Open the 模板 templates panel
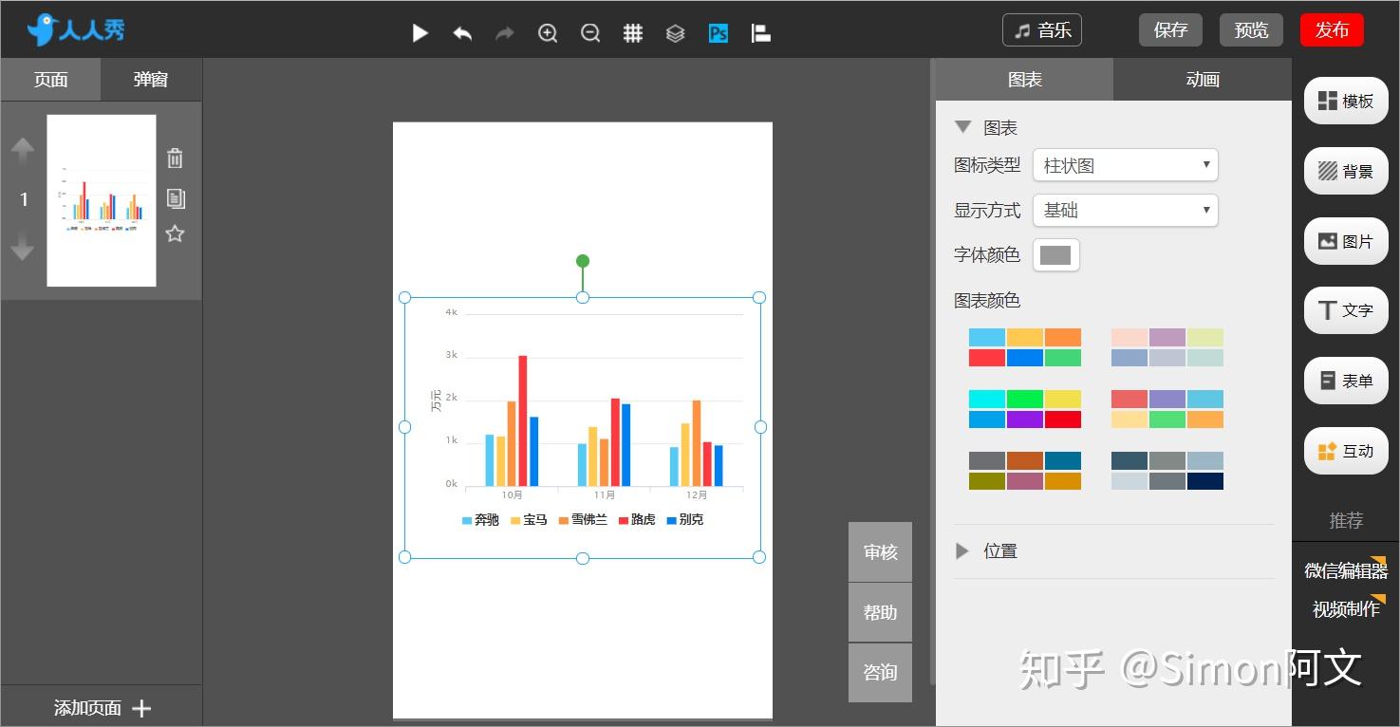This screenshot has height=727, width=1400. coord(1346,101)
